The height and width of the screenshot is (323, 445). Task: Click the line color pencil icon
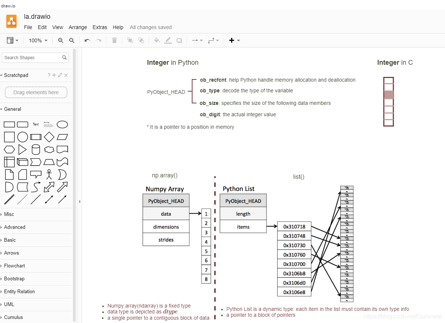pyautogui.click(x=168, y=40)
